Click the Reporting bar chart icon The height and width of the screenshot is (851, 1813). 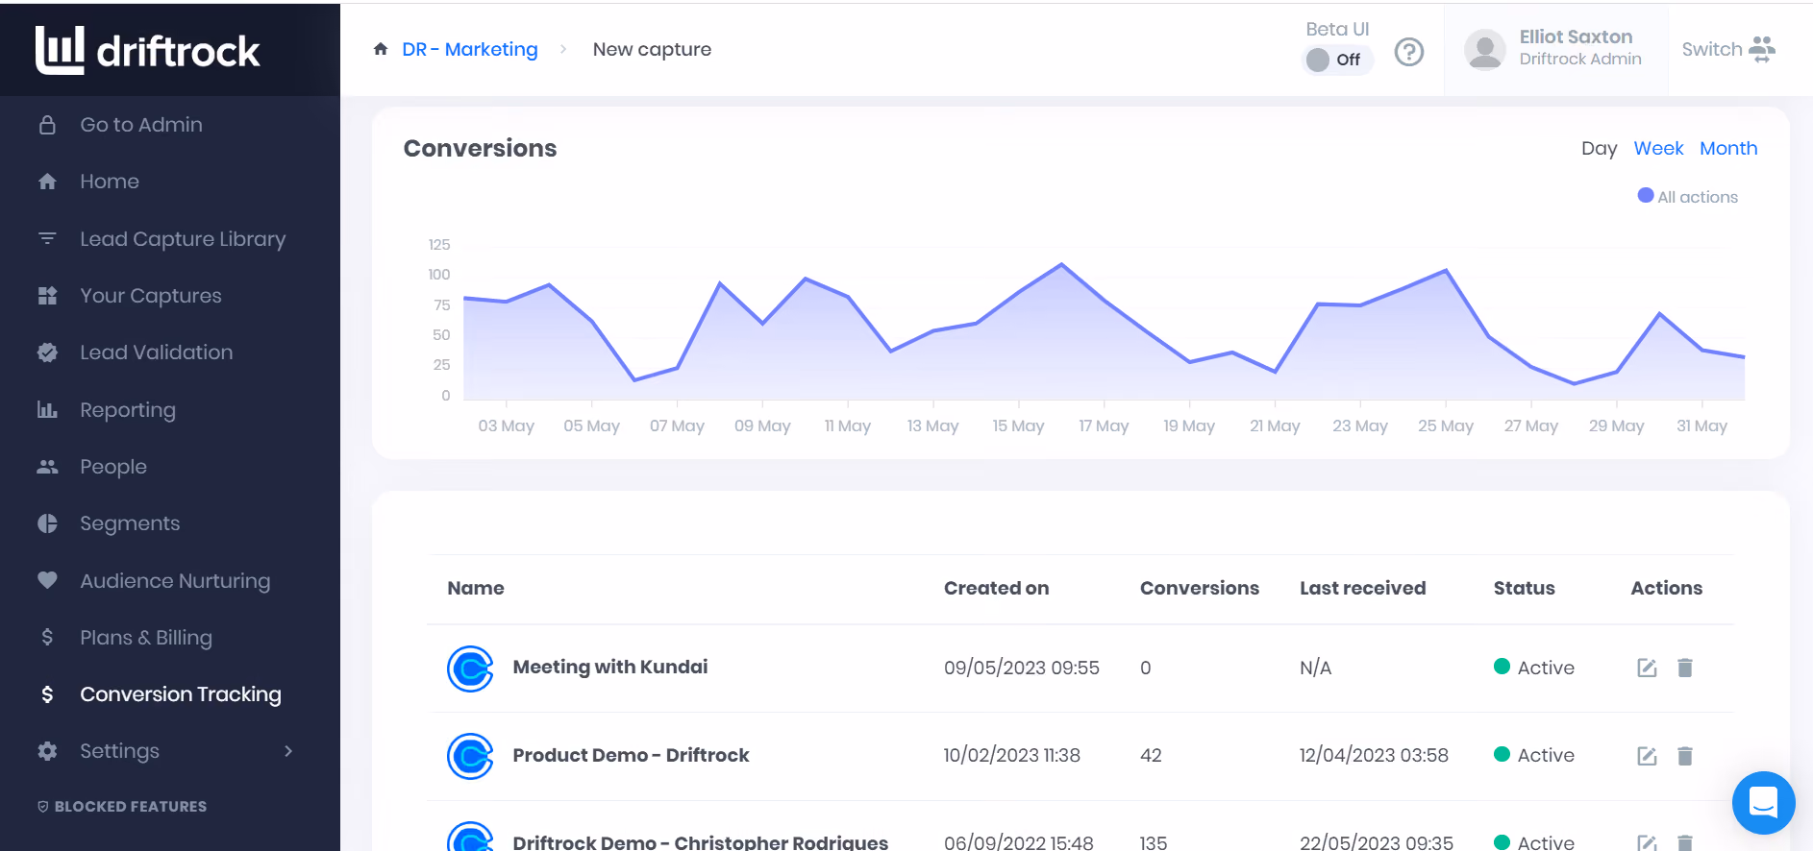coord(47,410)
